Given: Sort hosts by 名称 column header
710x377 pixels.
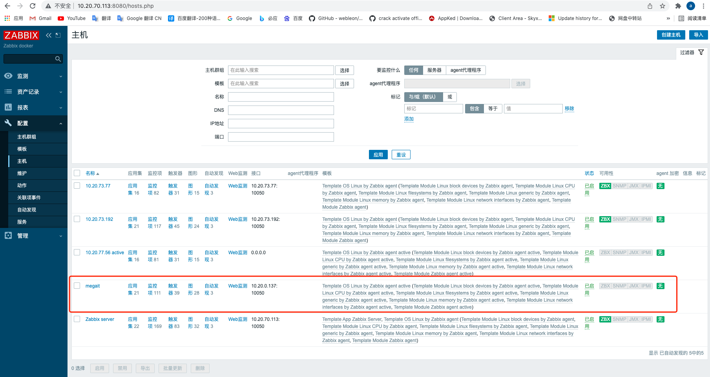Looking at the screenshot, I should pyautogui.click(x=92, y=173).
